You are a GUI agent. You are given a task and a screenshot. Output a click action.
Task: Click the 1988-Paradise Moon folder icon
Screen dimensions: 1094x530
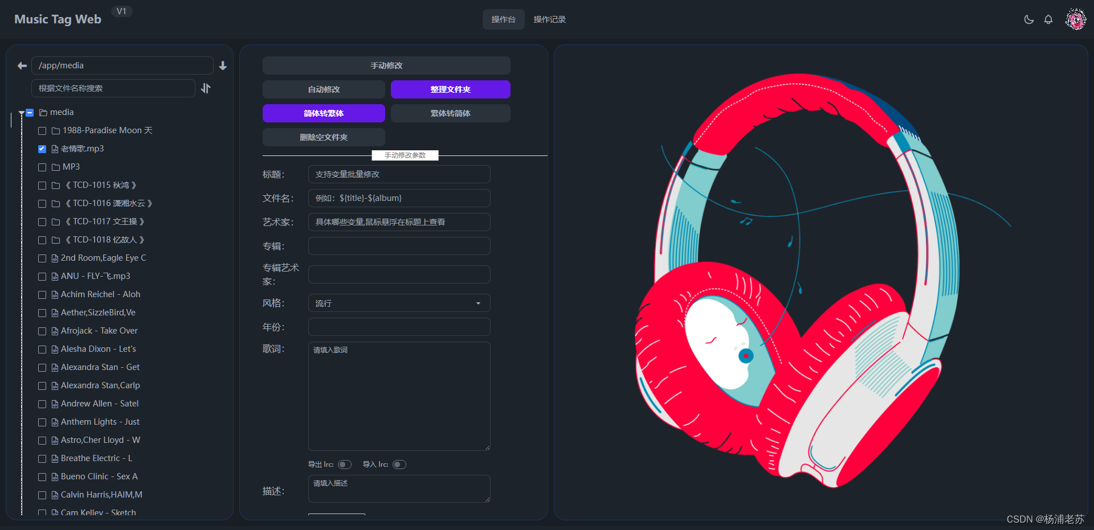pos(56,131)
